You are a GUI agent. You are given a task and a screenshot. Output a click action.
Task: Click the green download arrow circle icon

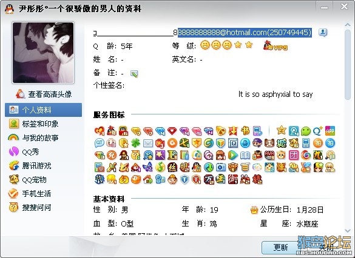pos(209,167)
